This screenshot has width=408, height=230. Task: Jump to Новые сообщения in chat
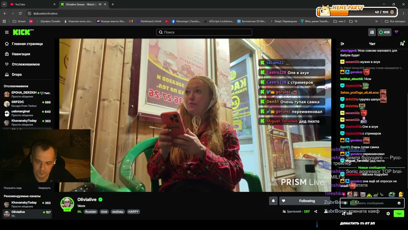(372, 168)
